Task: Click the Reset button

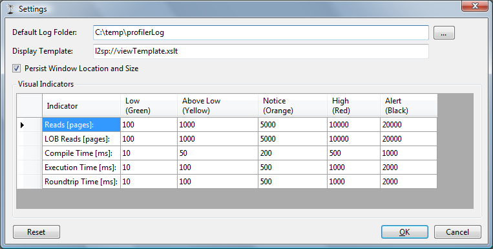Action: pyautogui.click(x=36, y=232)
